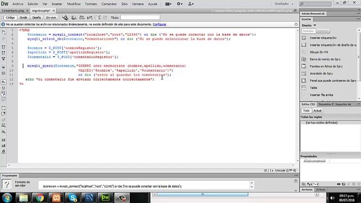This screenshot has width=361, height=203.
Task: Click the volume icon in system tray
Action: click(332, 198)
